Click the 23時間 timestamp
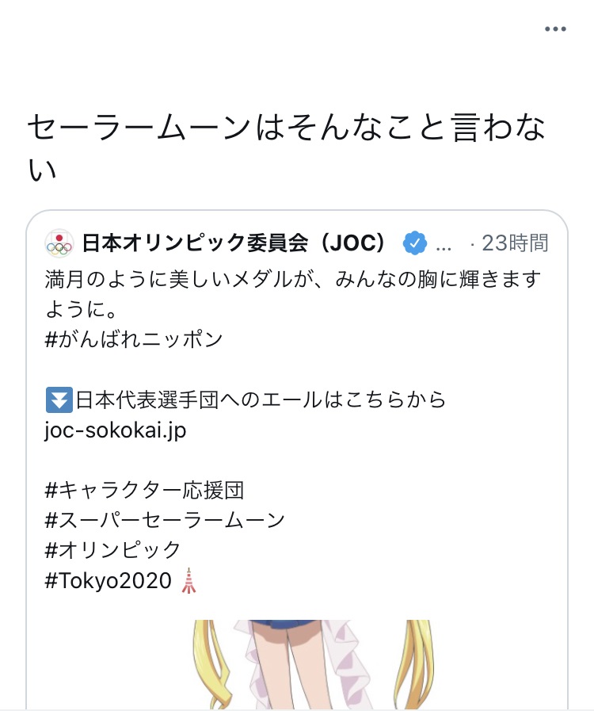 (x=515, y=243)
